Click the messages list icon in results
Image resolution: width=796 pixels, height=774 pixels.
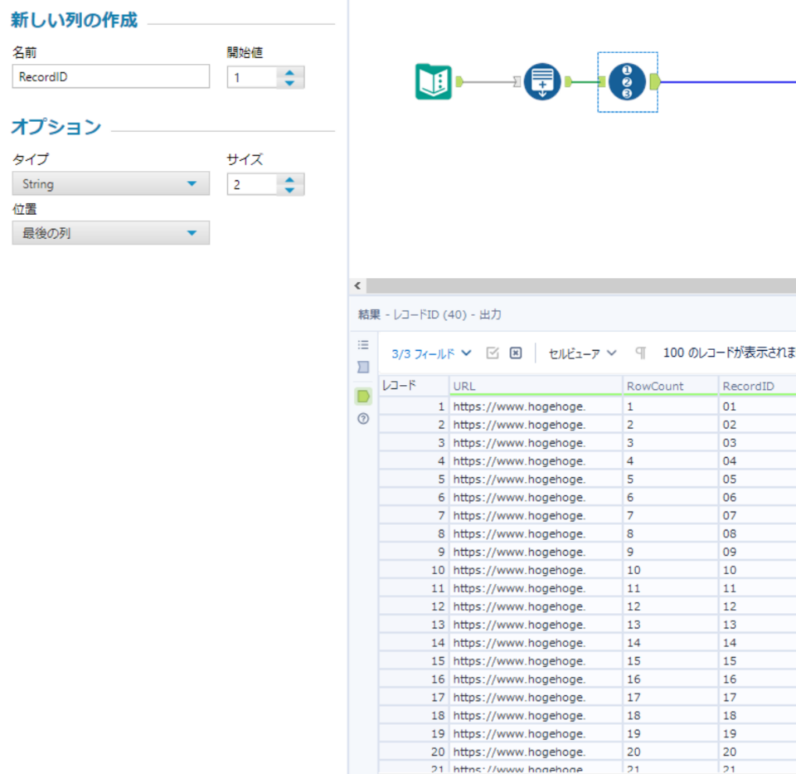coord(363,345)
